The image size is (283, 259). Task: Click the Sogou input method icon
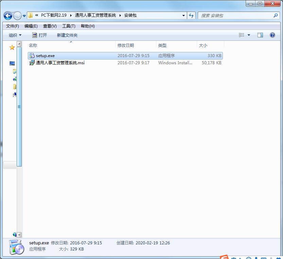pyautogui.click(x=224, y=257)
